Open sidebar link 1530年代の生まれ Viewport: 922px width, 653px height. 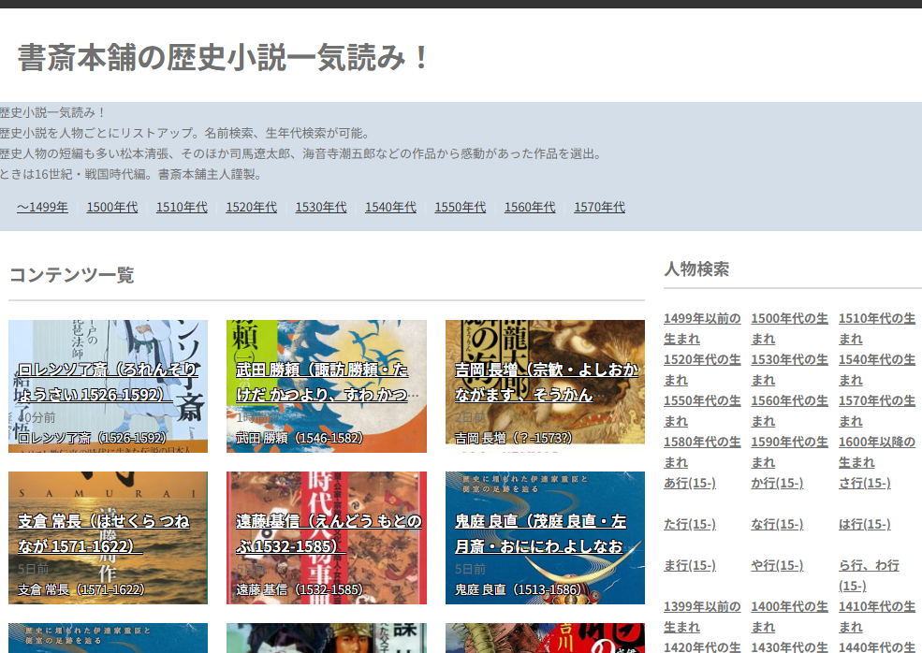click(x=789, y=370)
